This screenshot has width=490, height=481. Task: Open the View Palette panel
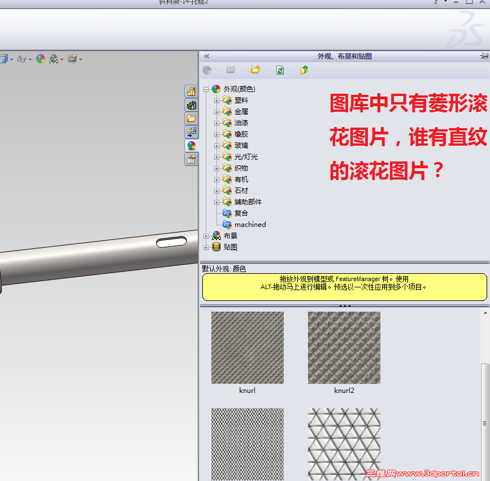pos(191,132)
